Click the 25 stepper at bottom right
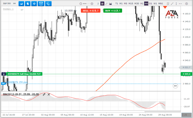This screenshot has height=118, width=193. coord(187,115)
